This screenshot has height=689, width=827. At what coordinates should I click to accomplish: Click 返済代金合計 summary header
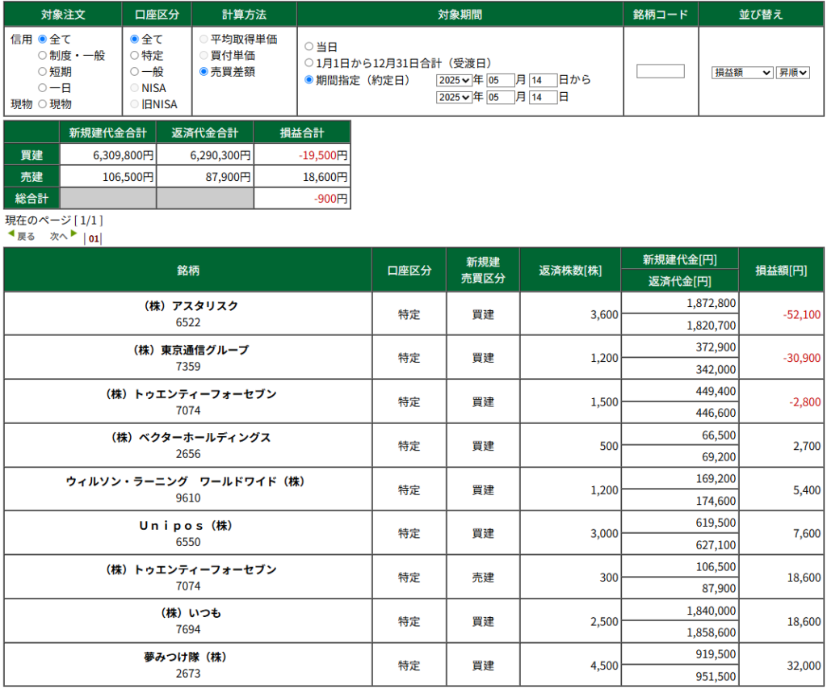point(204,132)
